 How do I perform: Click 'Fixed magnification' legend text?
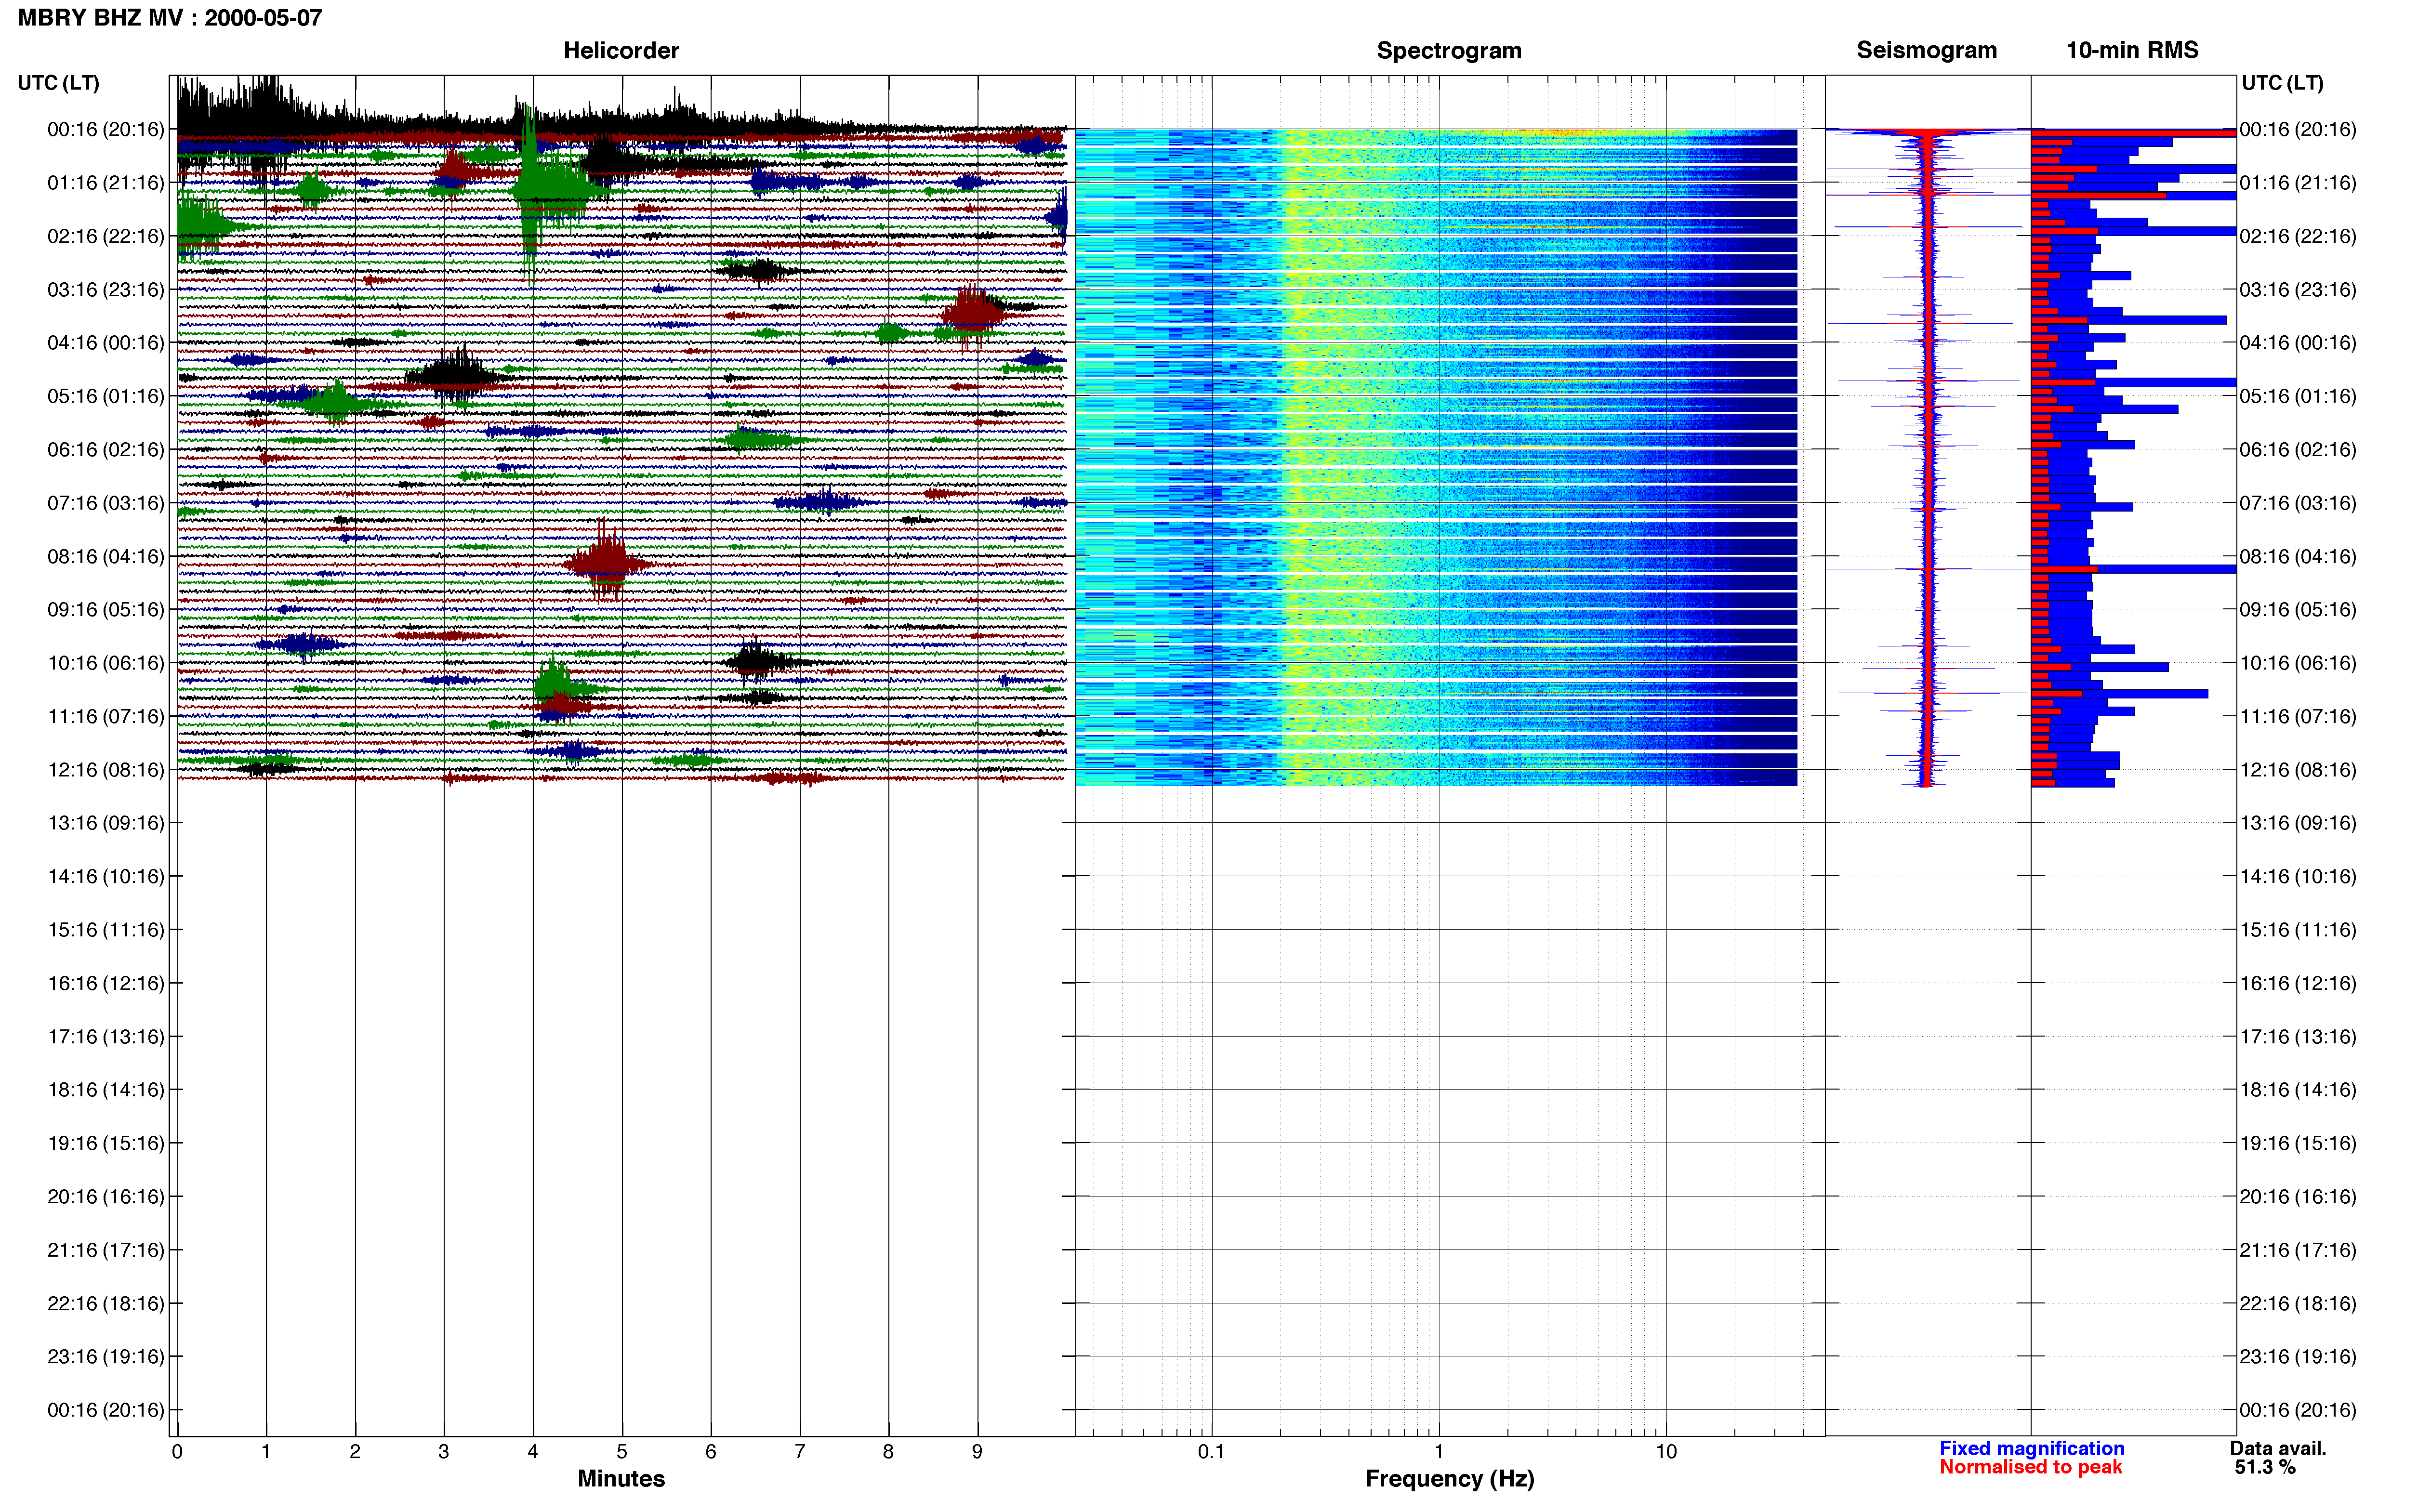(x=2031, y=1448)
